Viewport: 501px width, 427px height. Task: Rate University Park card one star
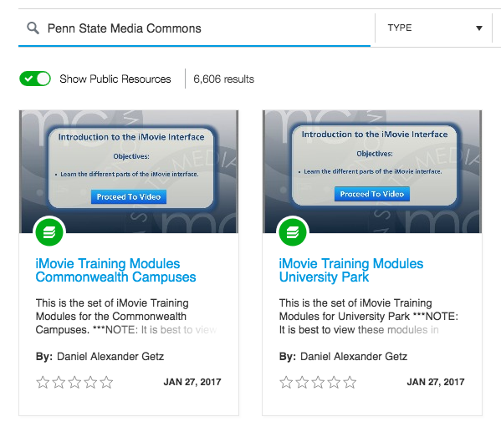[286, 382]
